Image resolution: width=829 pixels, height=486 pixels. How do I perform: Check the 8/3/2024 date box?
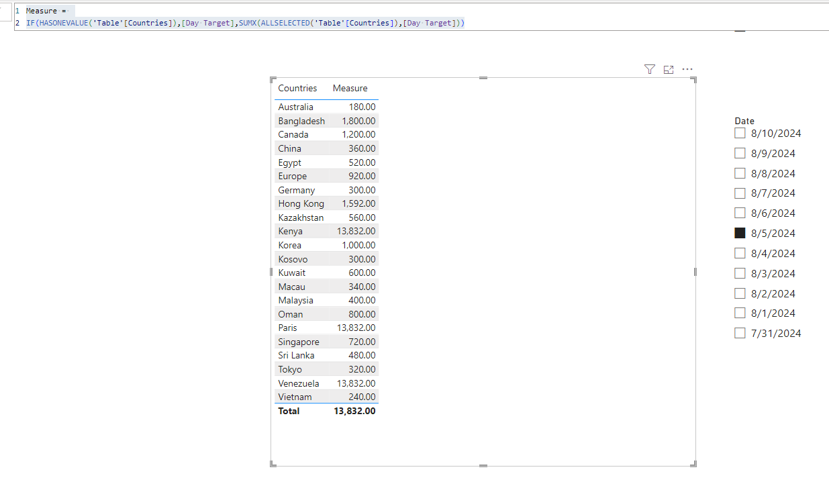740,273
